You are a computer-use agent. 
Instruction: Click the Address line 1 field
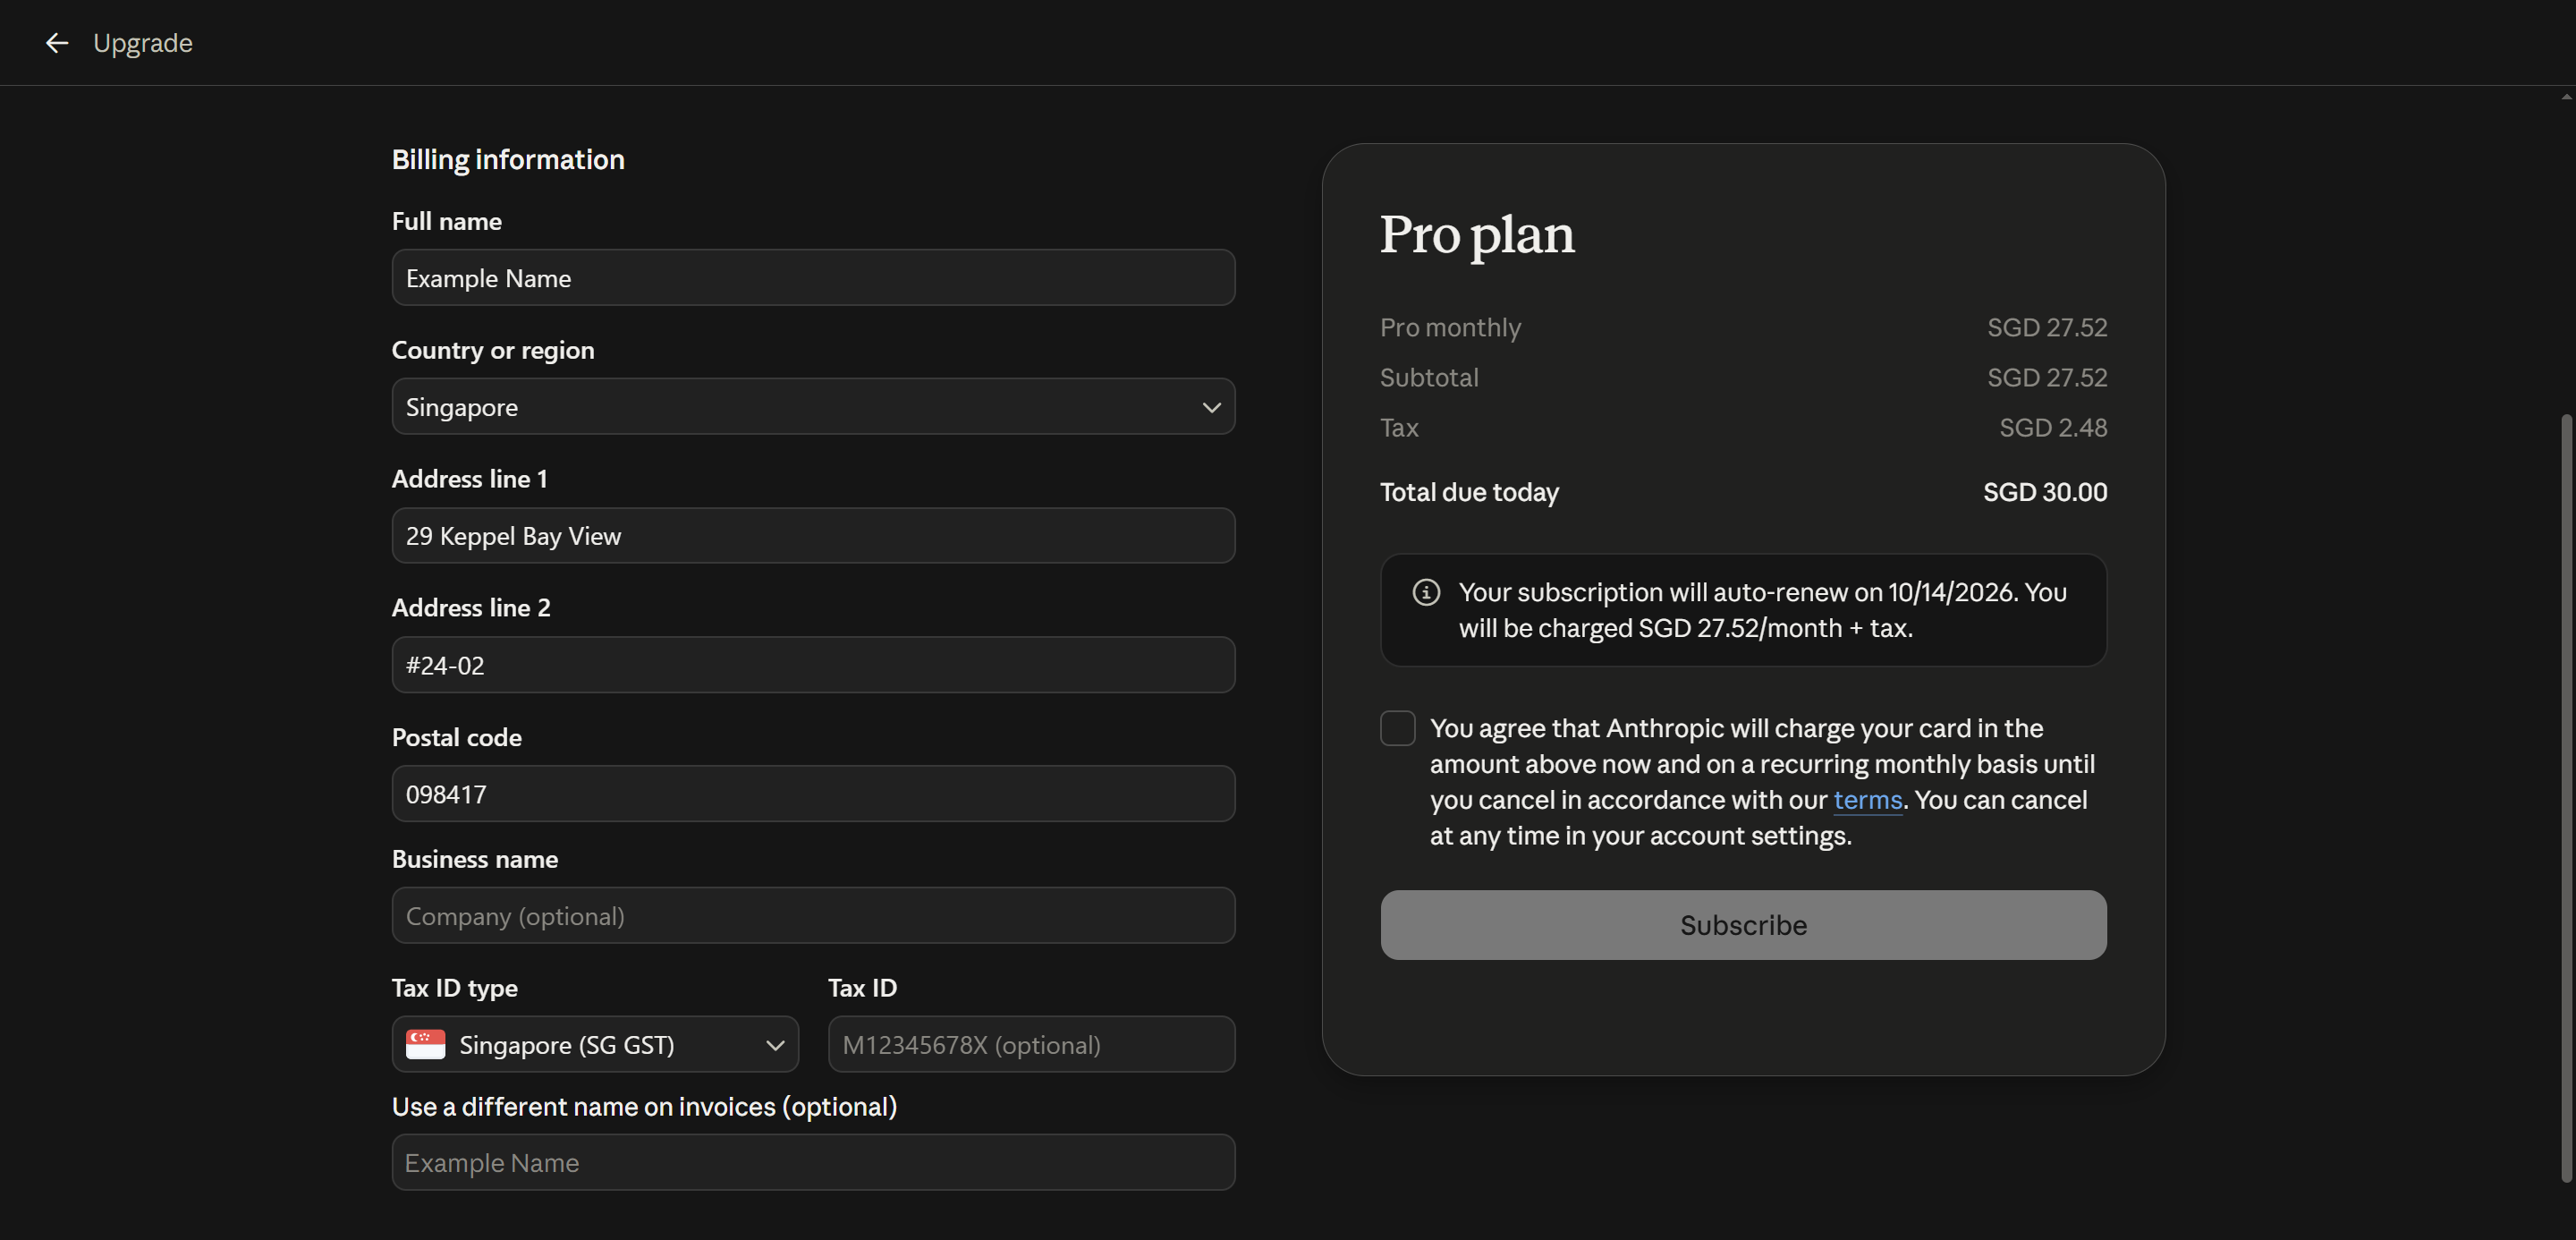coord(814,536)
